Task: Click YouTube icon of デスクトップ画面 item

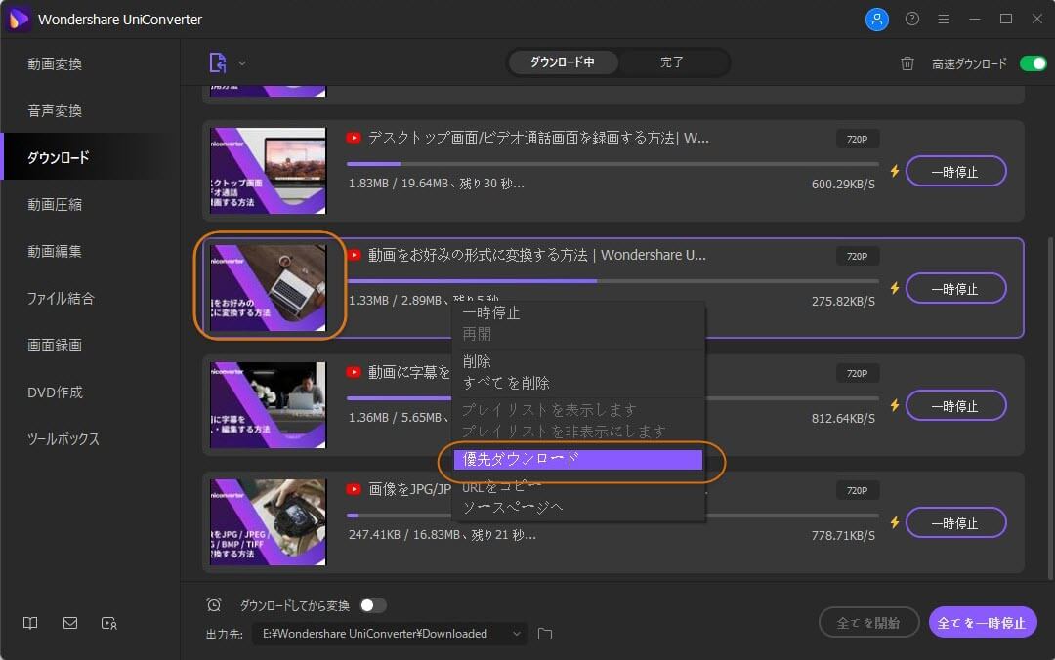Action: tap(354, 138)
